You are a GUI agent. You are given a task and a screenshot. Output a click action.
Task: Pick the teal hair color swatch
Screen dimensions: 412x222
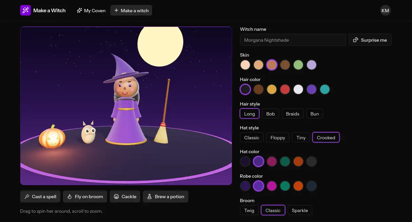(325, 89)
